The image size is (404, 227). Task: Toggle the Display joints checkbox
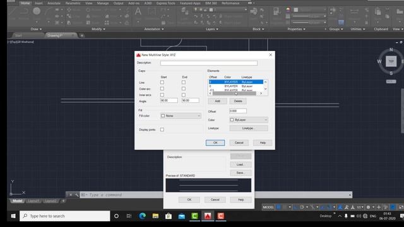pyautogui.click(x=162, y=129)
